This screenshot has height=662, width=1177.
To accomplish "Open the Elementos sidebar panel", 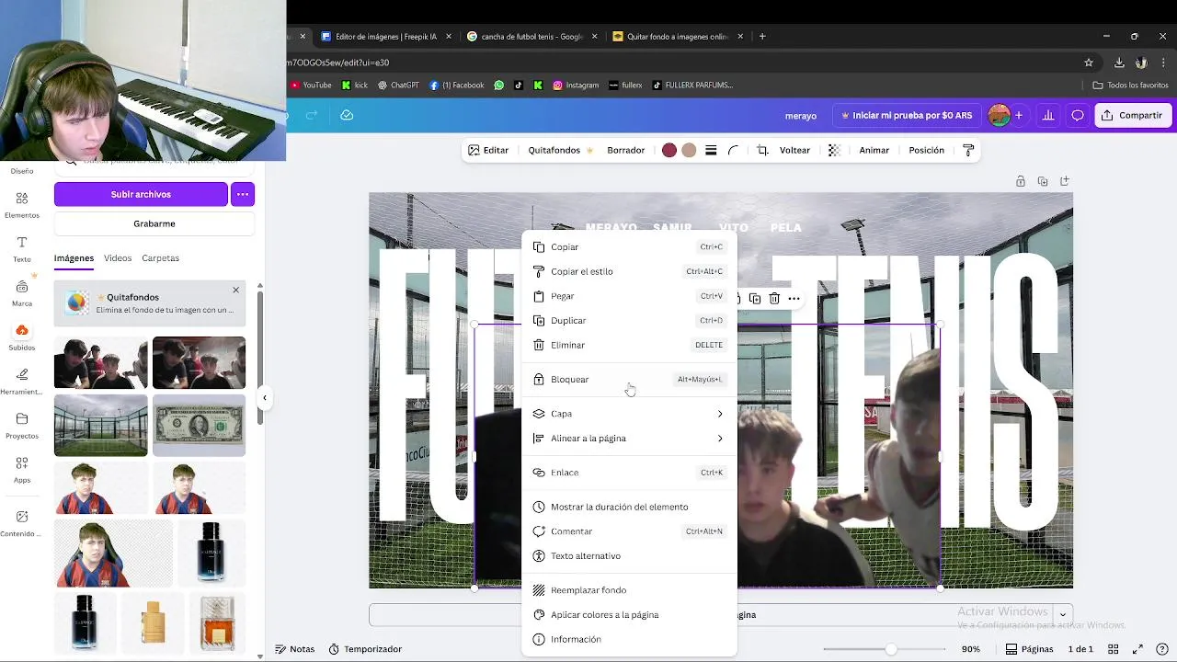I will [x=22, y=204].
